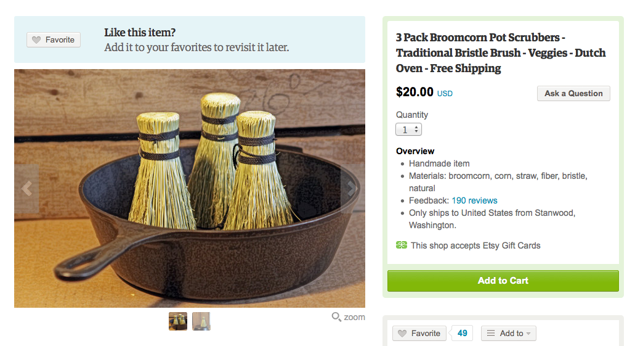
Task: Click the Ask a Question button
Action: click(573, 93)
